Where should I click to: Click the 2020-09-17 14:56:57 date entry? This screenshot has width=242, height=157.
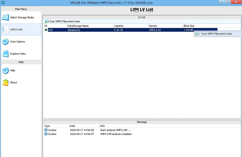point(82,134)
